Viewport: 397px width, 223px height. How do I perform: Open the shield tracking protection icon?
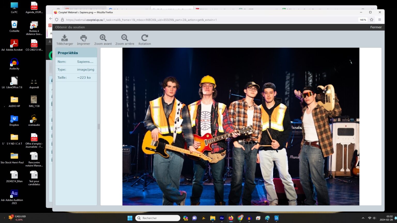pyautogui.click(x=57, y=20)
